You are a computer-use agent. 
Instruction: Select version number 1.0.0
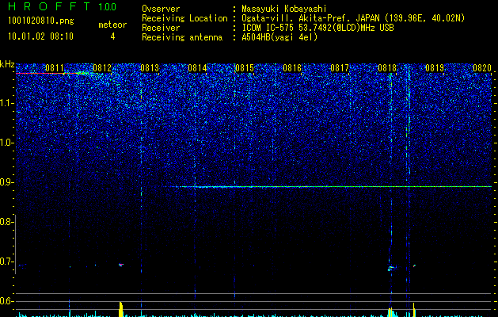coord(107,7)
